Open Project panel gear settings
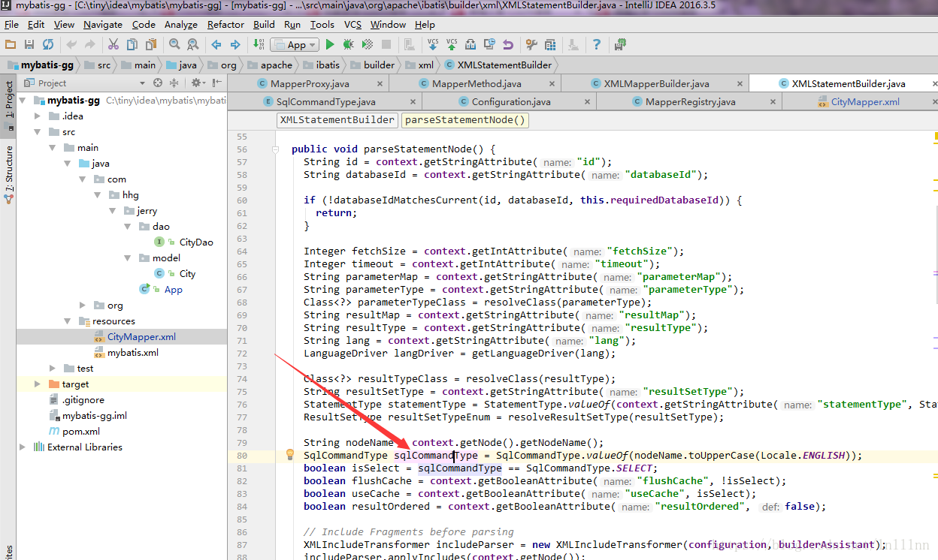 pos(197,83)
